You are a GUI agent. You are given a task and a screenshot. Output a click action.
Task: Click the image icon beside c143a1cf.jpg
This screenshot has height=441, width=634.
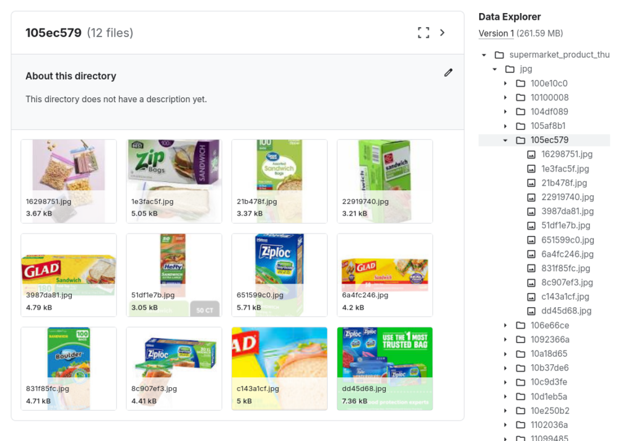531,297
